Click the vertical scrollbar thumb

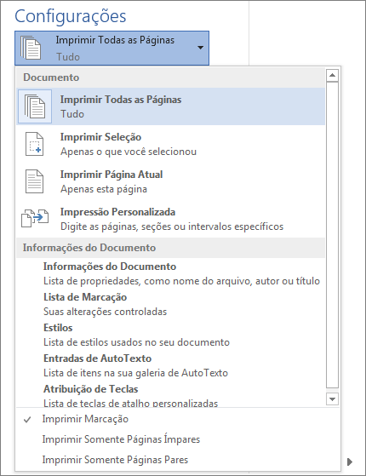(x=332, y=235)
